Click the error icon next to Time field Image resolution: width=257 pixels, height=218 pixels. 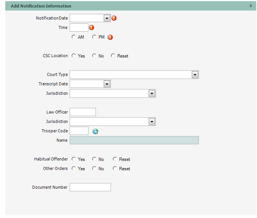coord(91,27)
